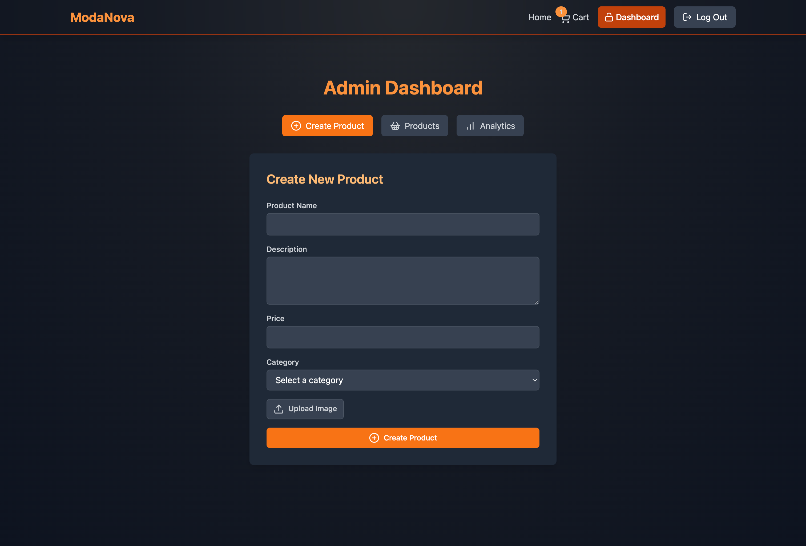806x546 pixels.
Task: Submit form with wide Create Product button
Action: tap(403, 438)
